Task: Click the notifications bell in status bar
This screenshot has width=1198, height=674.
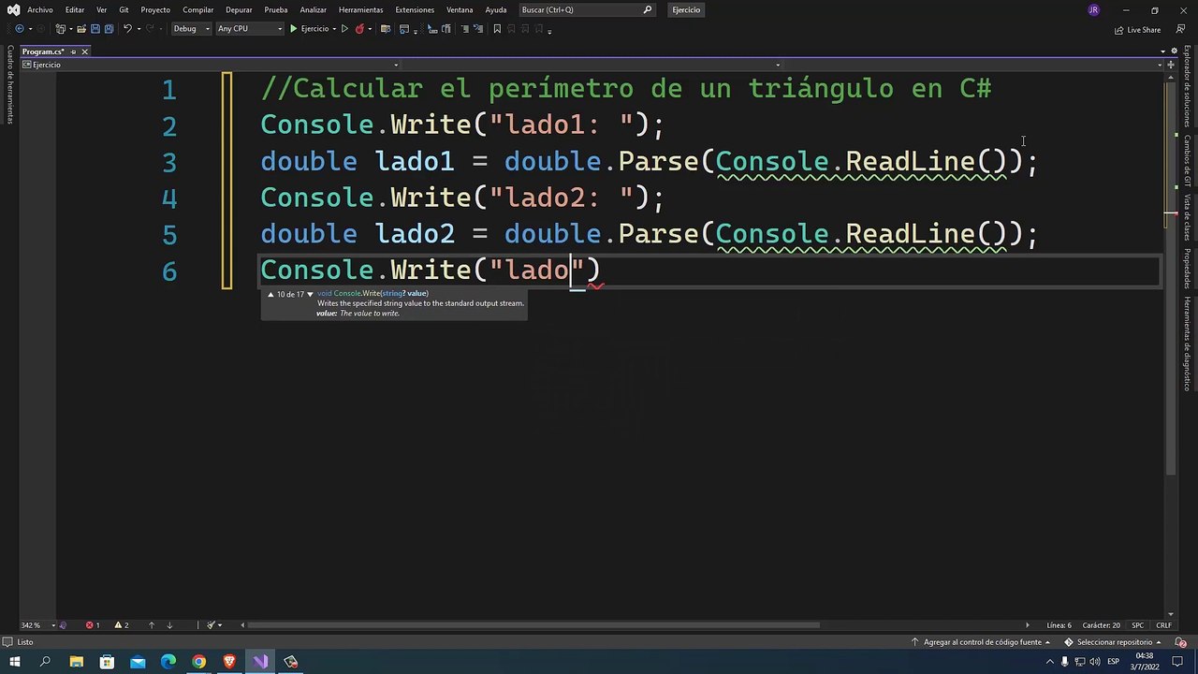Action: pos(1179,642)
